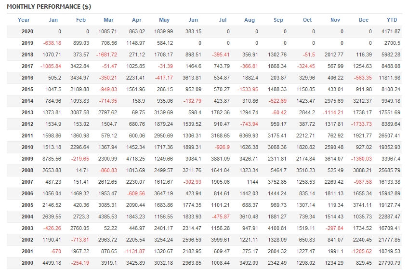This screenshot has height=271, width=408.
Task: Click the Dec column header
Action: [x=364, y=20]
